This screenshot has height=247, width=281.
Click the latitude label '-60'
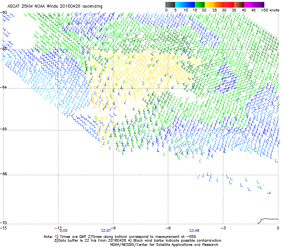coord(4,13)
